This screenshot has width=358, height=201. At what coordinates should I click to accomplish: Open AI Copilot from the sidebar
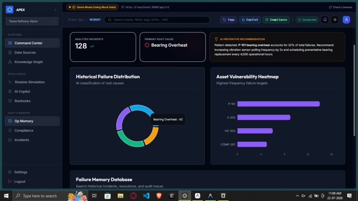(32, 91)
